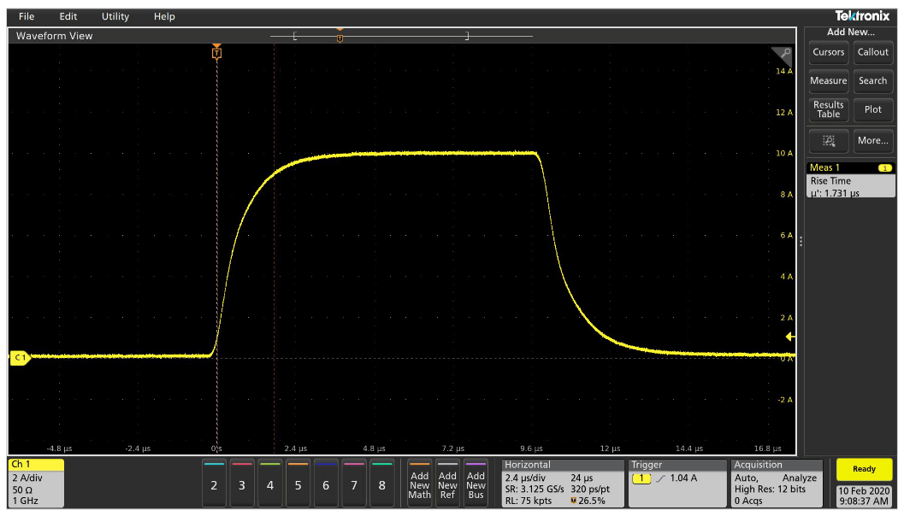
Task: Enable channel 5
Action: [298, 484]
